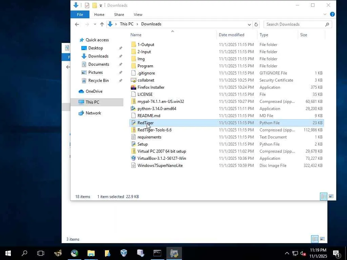Click the Help question mark icon
347x260 pixels.
point(332,14)
